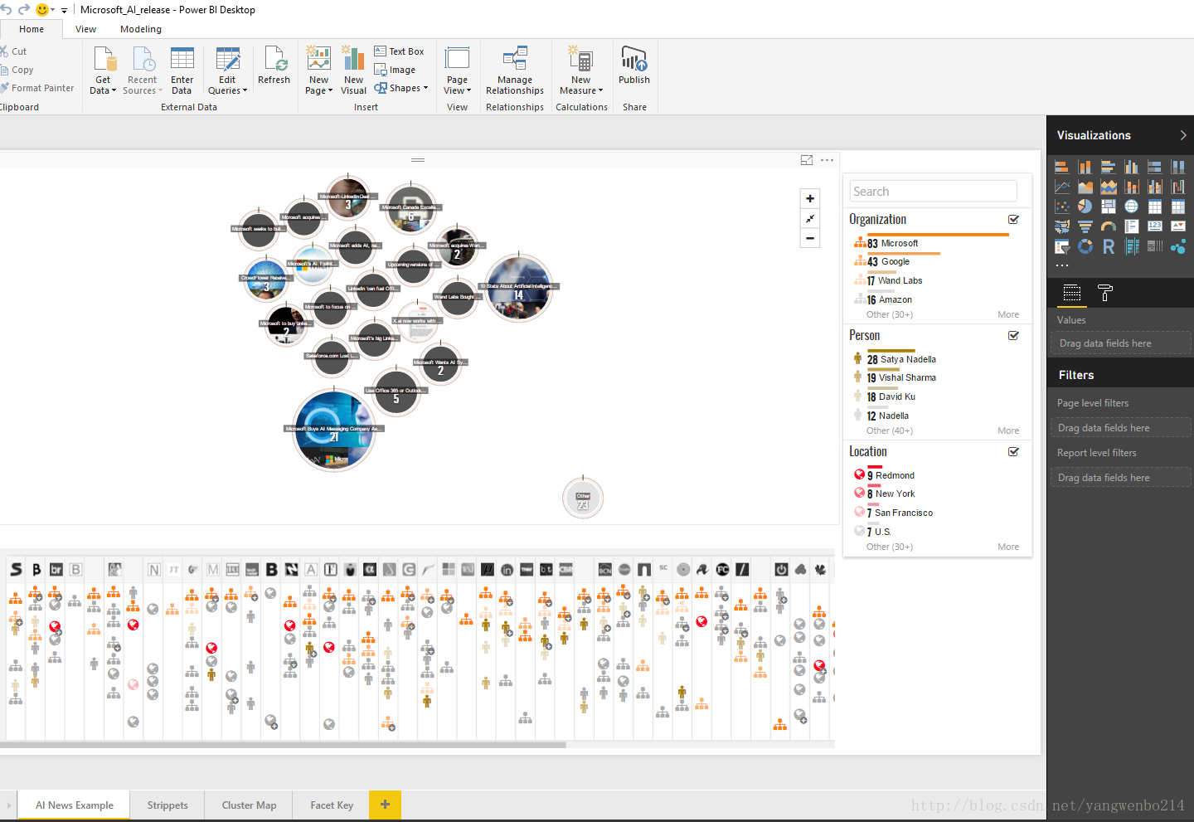Choose the matrix visualization

tap(1177, 207)
